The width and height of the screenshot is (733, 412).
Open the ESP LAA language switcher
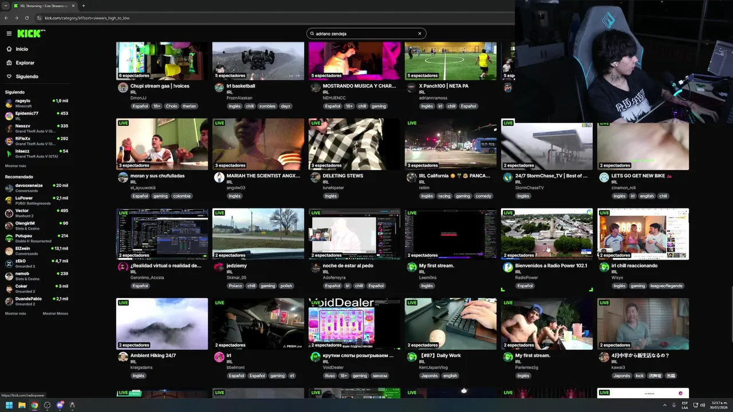(685, 405)
